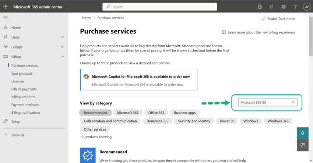
Task: Select the Business apps category filter
Action: (x=185, y=113)
